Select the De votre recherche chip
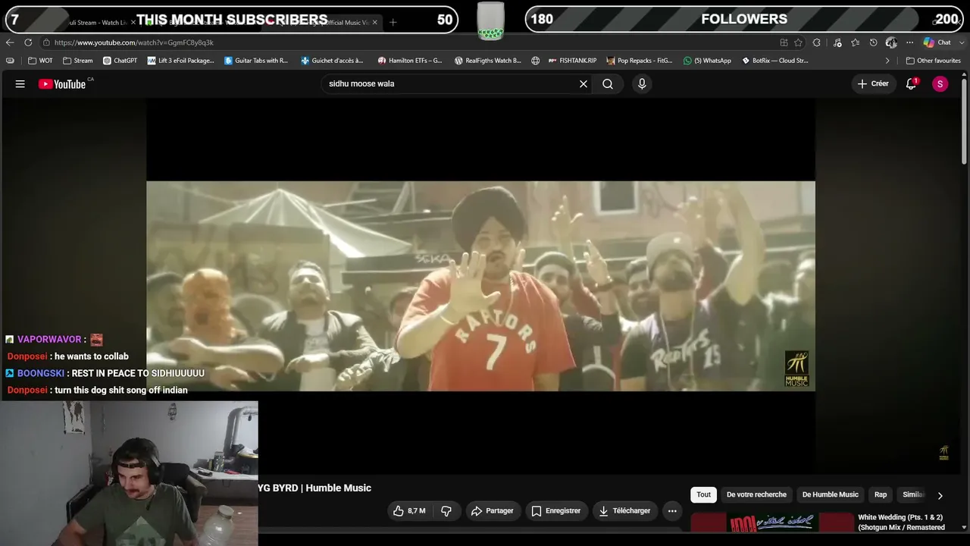Screen dimensions: 970x546 tap(756, 494)
